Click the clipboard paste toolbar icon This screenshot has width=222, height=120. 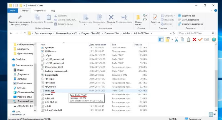click(188, 40)
